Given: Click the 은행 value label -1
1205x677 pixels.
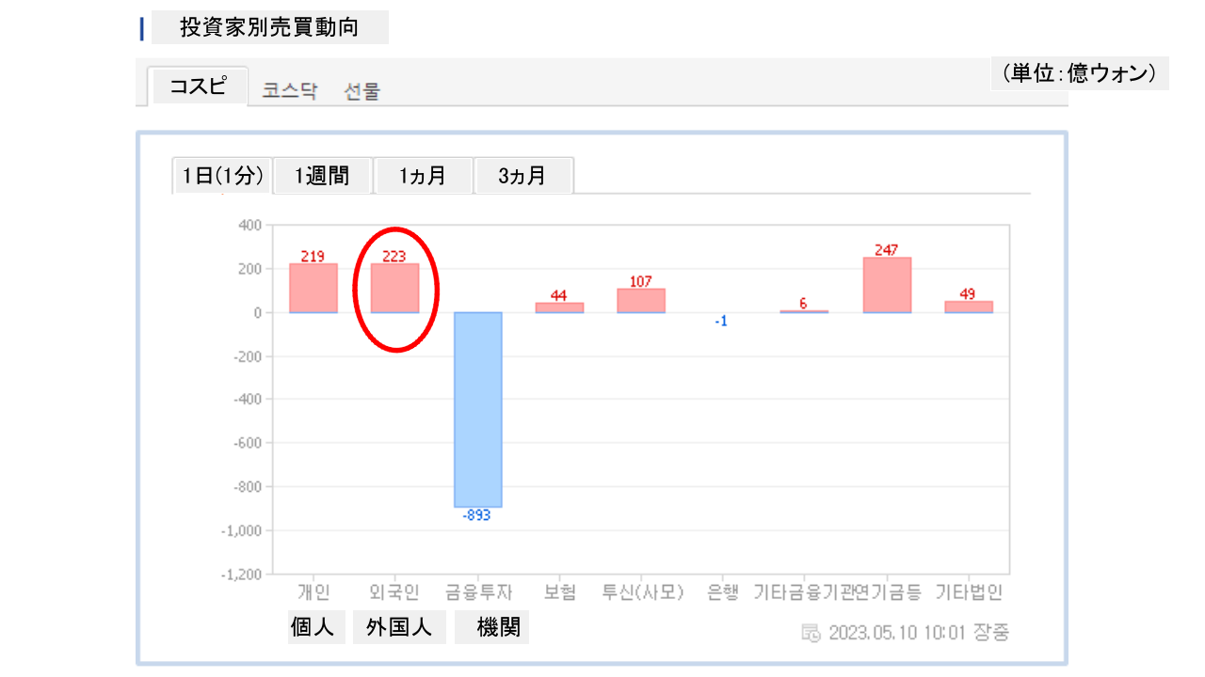Looking at the screenshot, I should click(x=721, y=322).
